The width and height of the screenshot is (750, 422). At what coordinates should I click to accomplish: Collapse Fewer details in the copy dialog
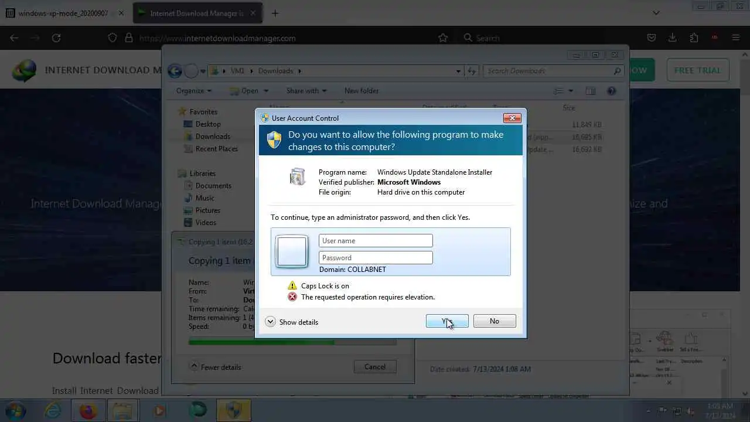pos(215,367)
